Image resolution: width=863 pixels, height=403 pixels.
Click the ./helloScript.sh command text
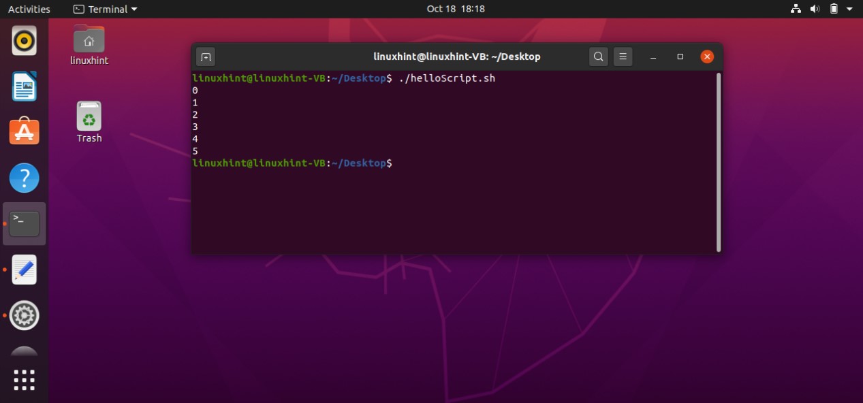tap(447, 78)
